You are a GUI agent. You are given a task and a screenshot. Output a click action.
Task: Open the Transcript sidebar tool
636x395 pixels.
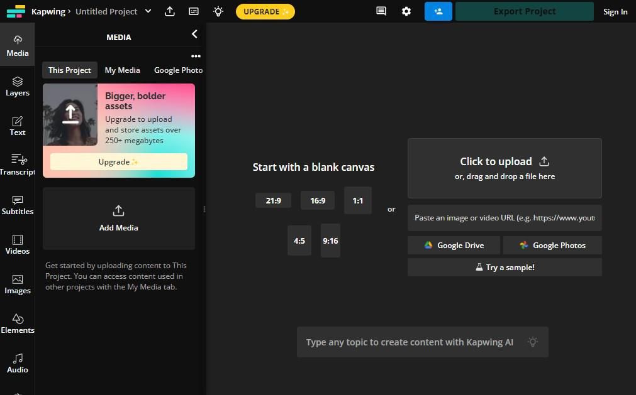18,165
